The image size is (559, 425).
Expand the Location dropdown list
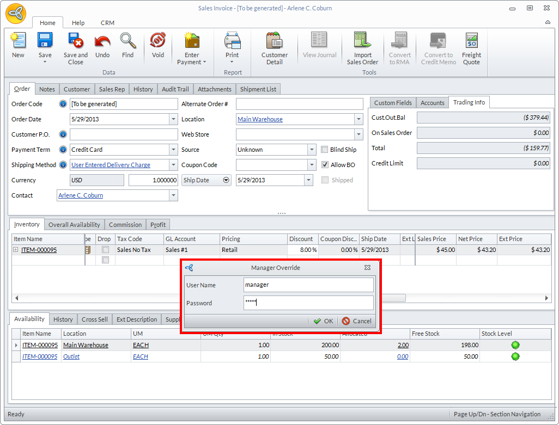click(x=359, y=119)
